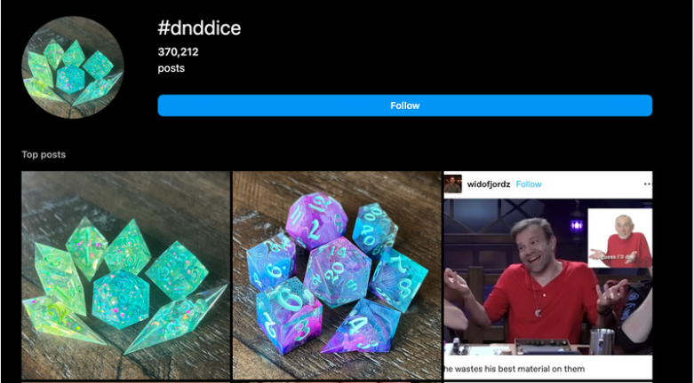The image size is (694, 383).
Task: Open the widofjordz username link
Action: [x=489, y=184]
